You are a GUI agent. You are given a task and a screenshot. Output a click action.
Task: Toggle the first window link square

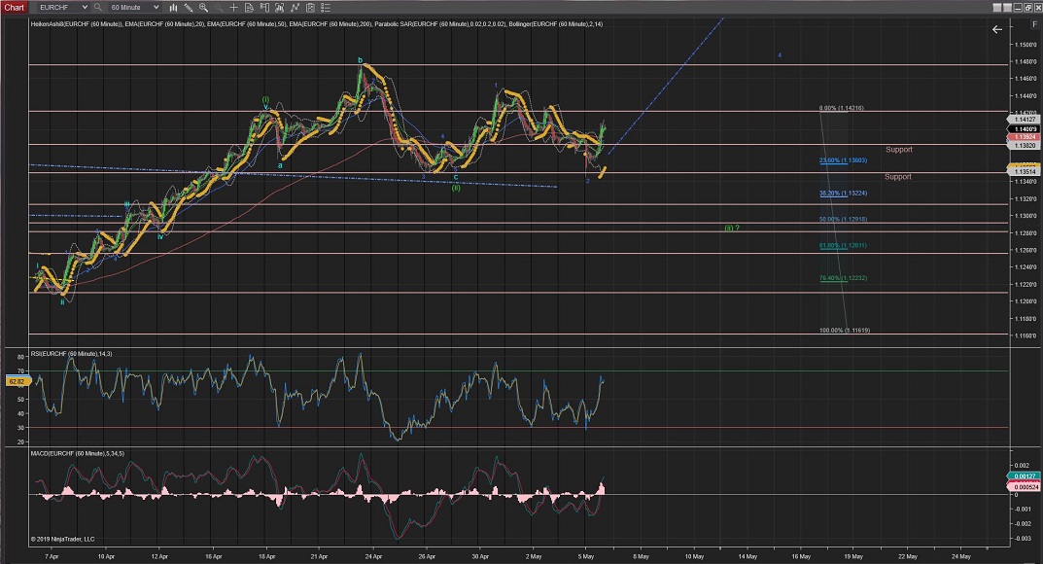pos(997,8)
